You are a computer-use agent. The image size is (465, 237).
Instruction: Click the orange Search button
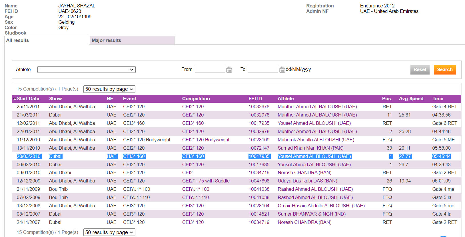pos(445,69)
